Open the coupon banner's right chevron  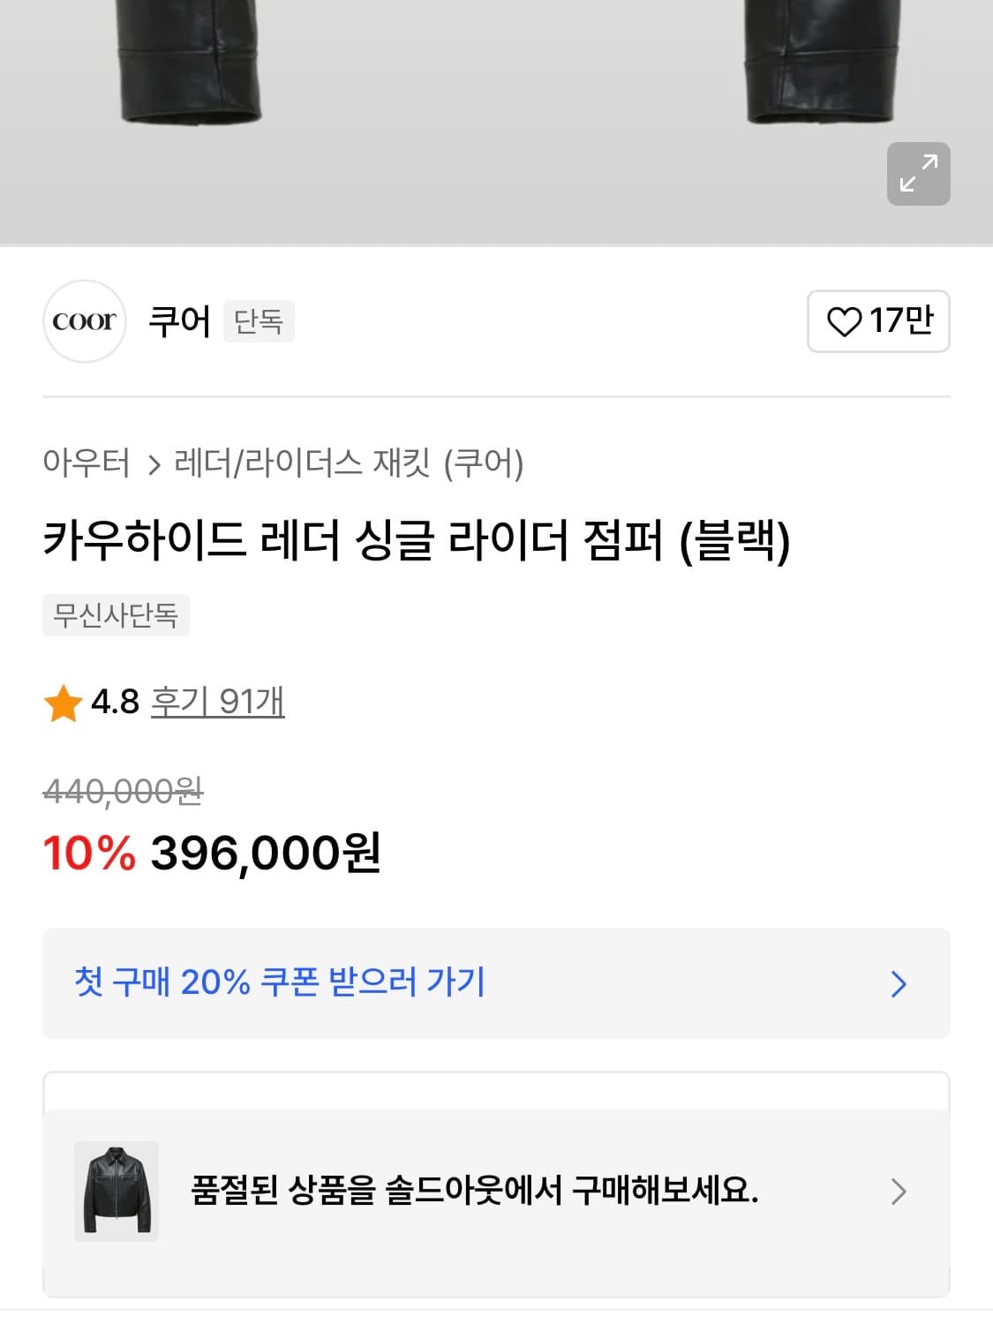click(899, 983)
